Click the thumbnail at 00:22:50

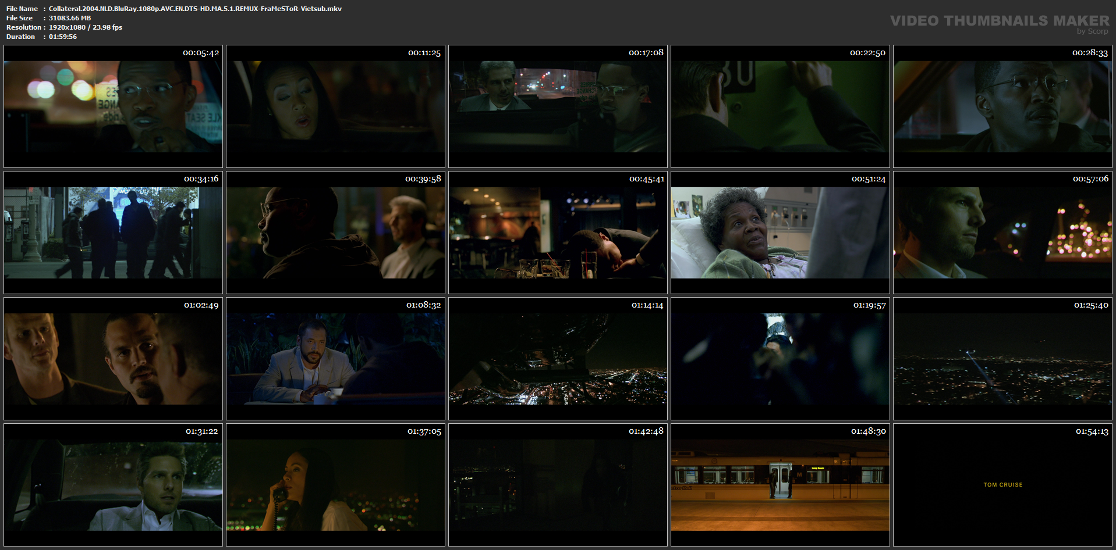[x=780, y=106]
